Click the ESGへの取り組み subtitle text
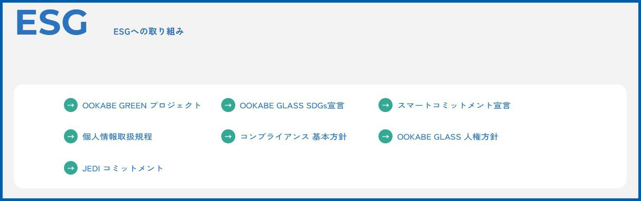 (149, 31)
